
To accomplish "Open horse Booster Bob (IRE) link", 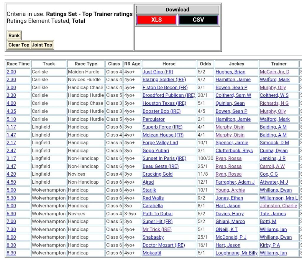I will [161, 111].
